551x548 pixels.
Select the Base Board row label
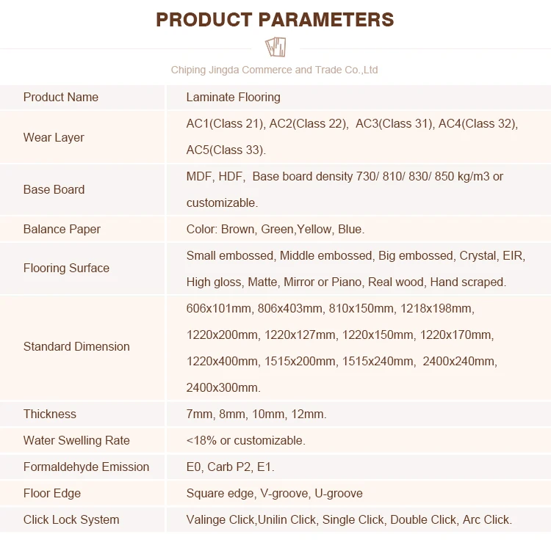point(54,189)
